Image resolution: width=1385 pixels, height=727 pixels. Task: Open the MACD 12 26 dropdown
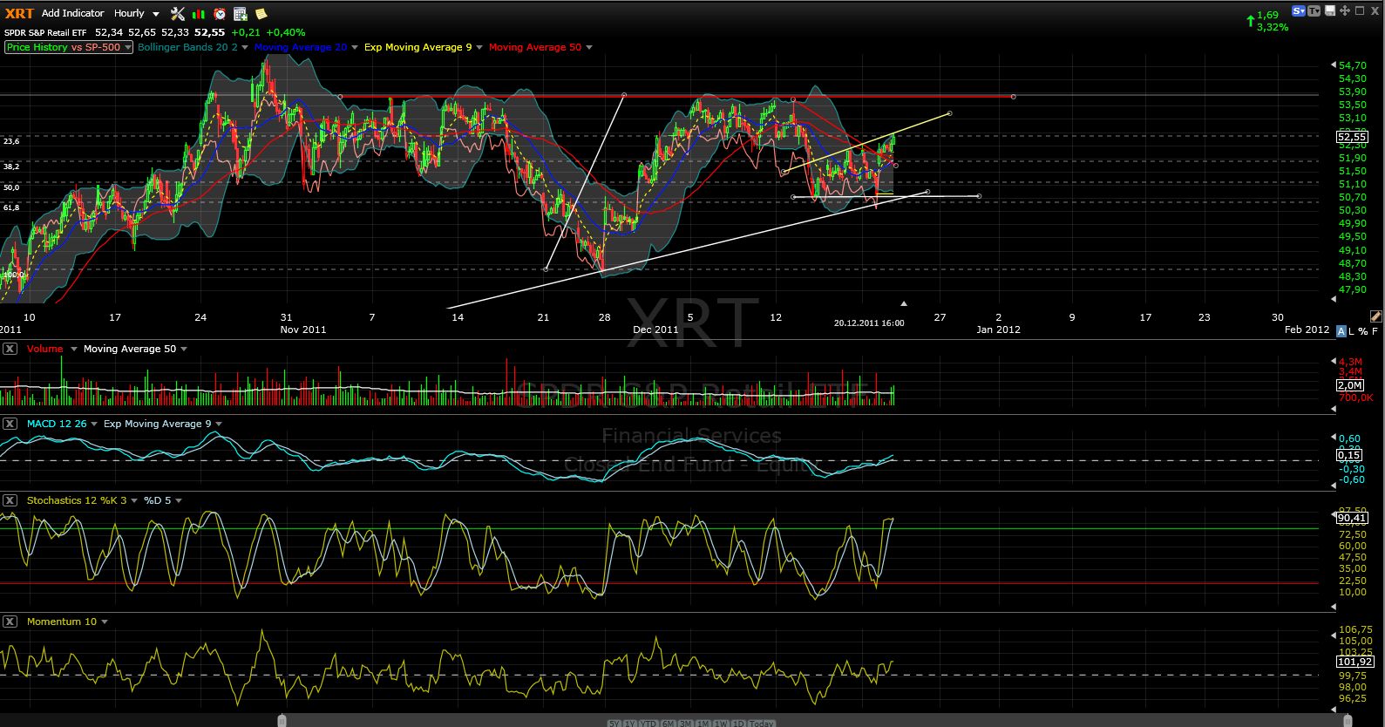tap(93, 424)
